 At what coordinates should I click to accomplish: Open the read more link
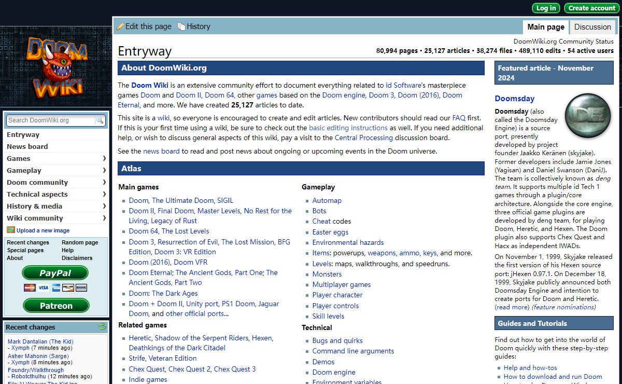[512, 307]
